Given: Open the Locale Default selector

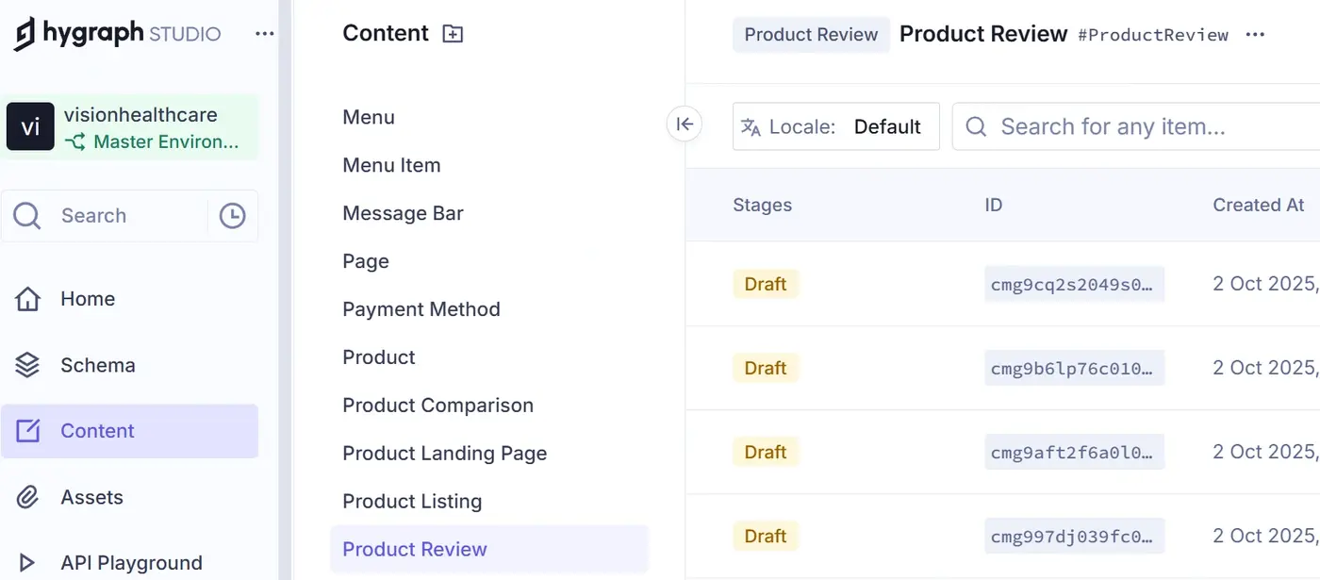Looking at the screenshot, I should [836, 126].
